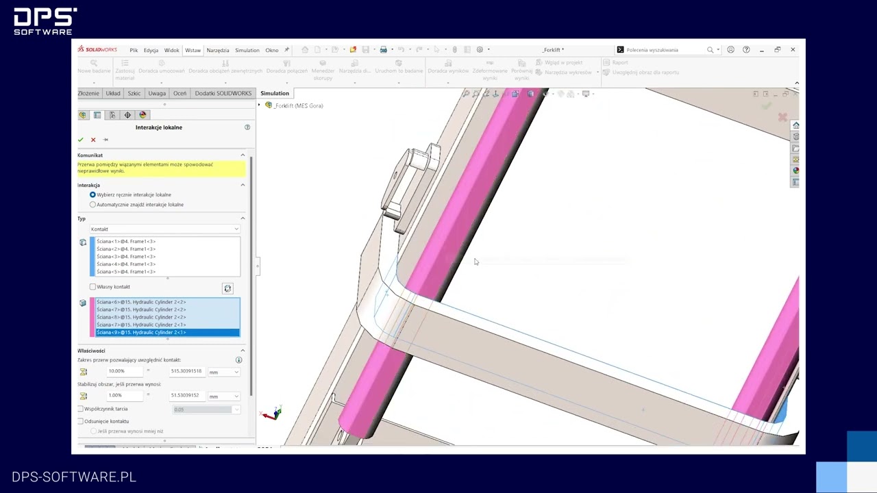Open Kontakt type dropdown
This screenshot has width=877, height=493.
pyautogui.click(x=164, y=229)
